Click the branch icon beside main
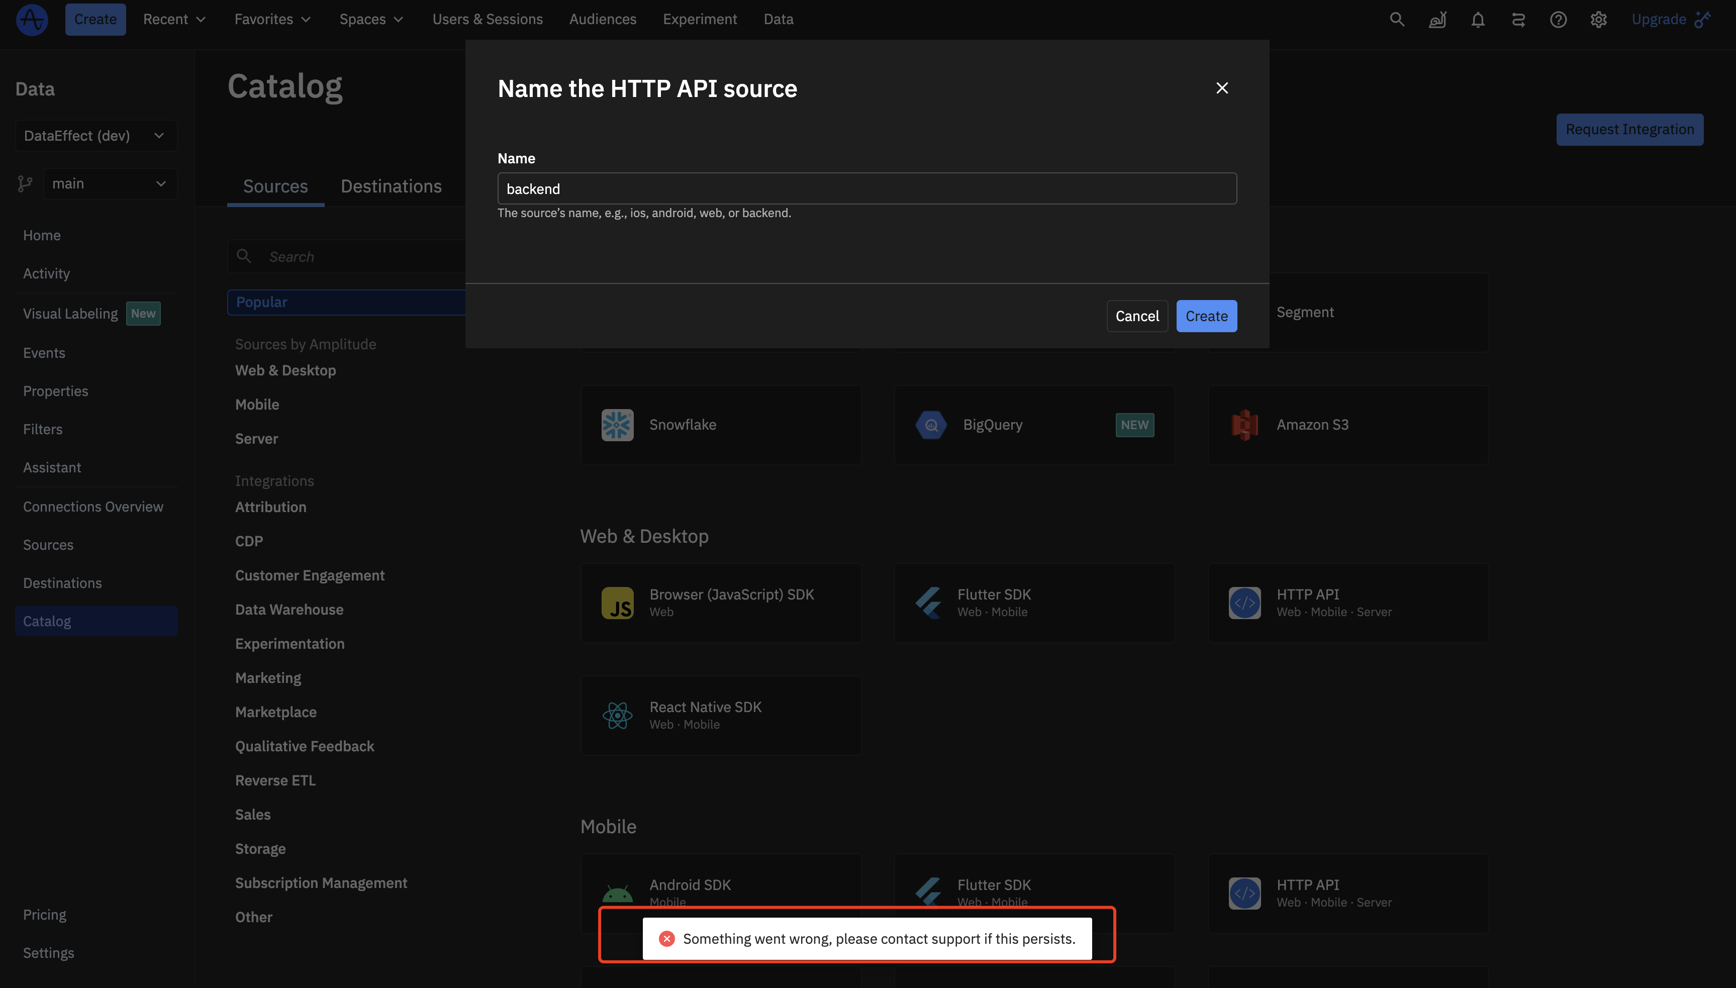Screen dimensions: 1736x988 click(25, 184)
